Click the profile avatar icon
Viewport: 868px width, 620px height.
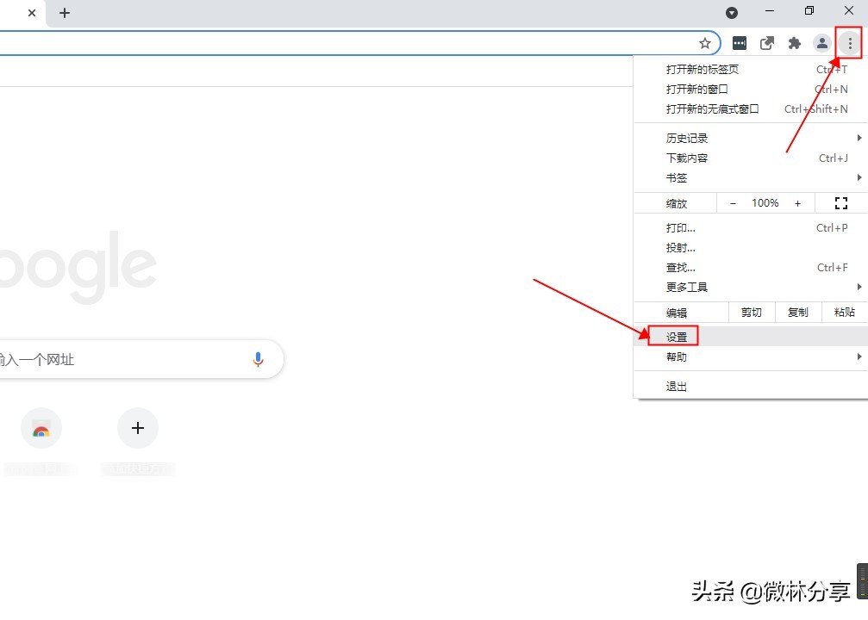click(x=821, y=42)
